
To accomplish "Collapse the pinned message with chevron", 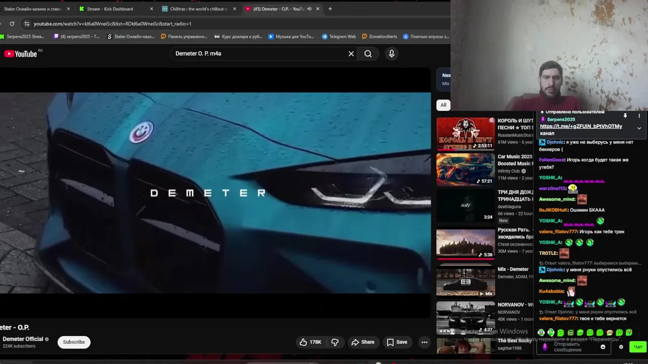I will pyautogui.click(x=639, y=128).
